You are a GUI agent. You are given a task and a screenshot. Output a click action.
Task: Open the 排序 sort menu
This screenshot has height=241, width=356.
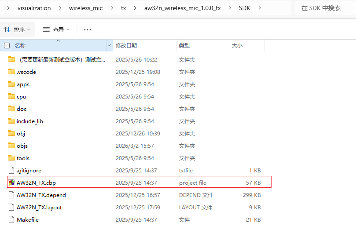17,29
